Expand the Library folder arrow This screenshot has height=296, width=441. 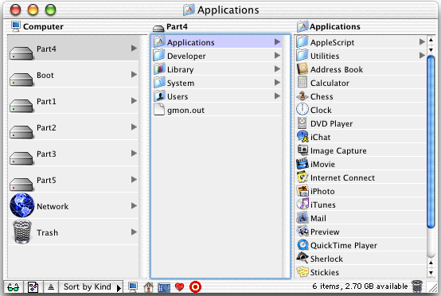point(277,69)
